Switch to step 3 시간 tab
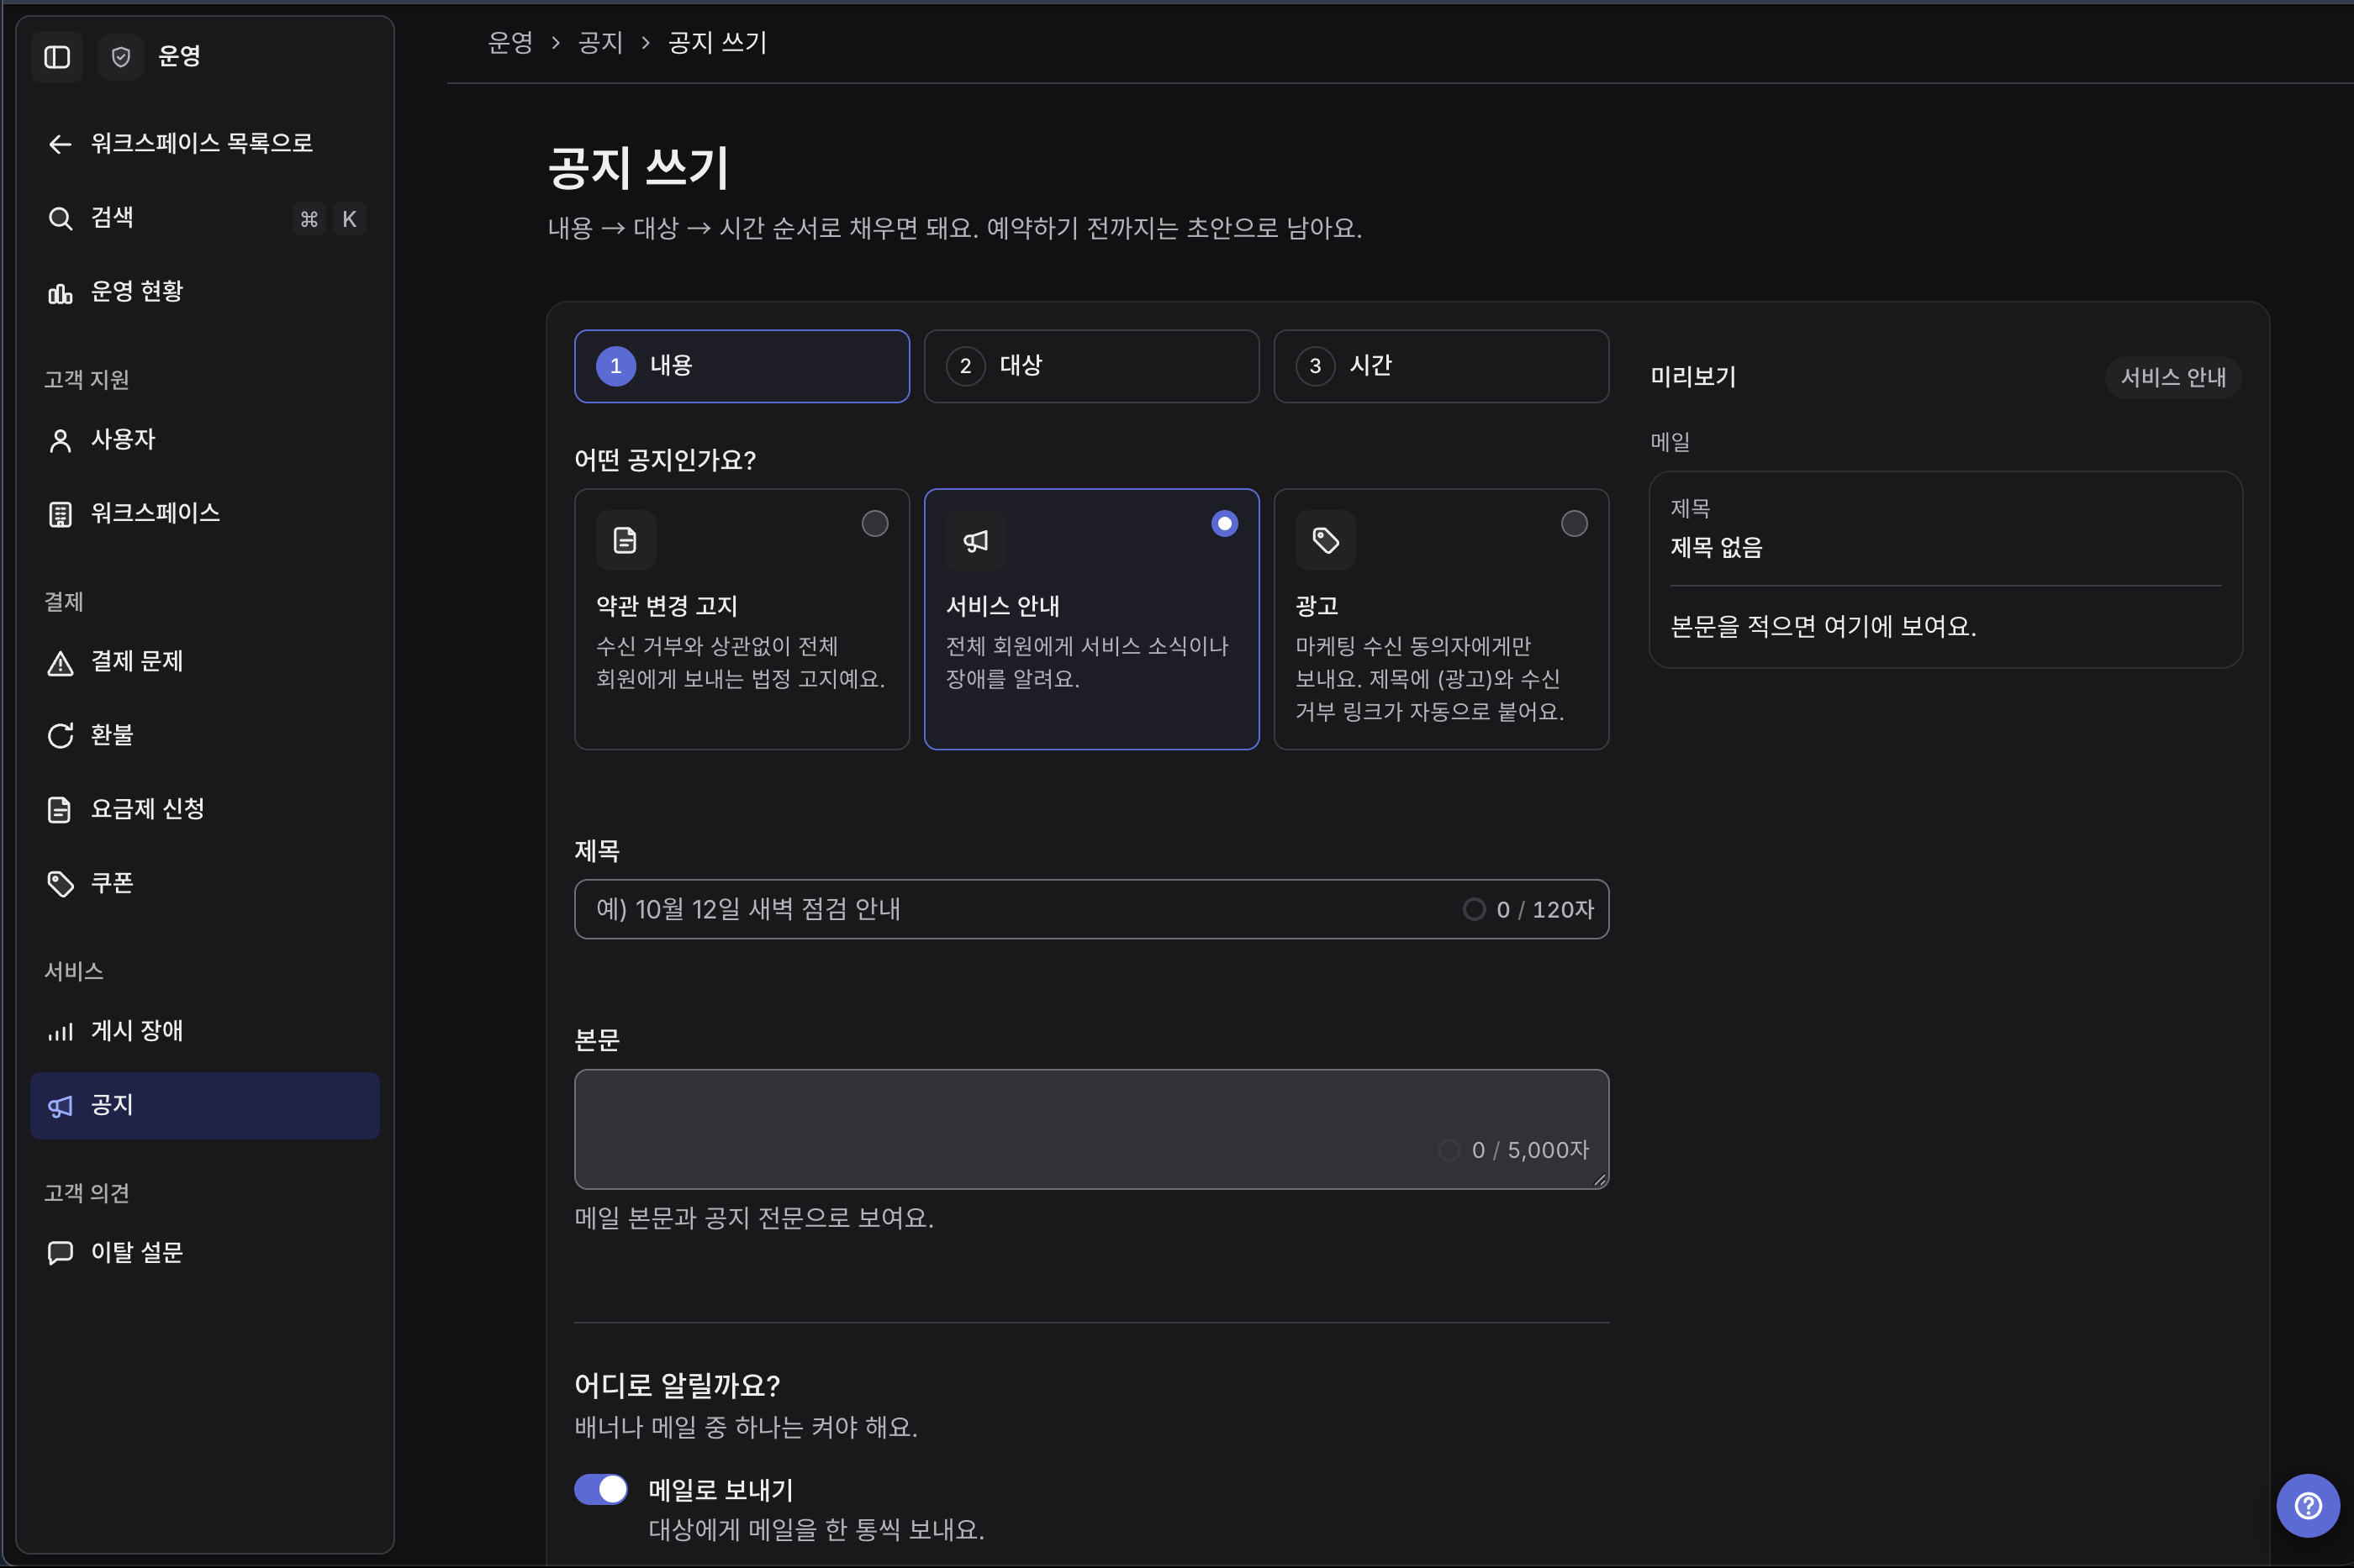This screenshot has height=1568, width=2354. coord(1441,366)
